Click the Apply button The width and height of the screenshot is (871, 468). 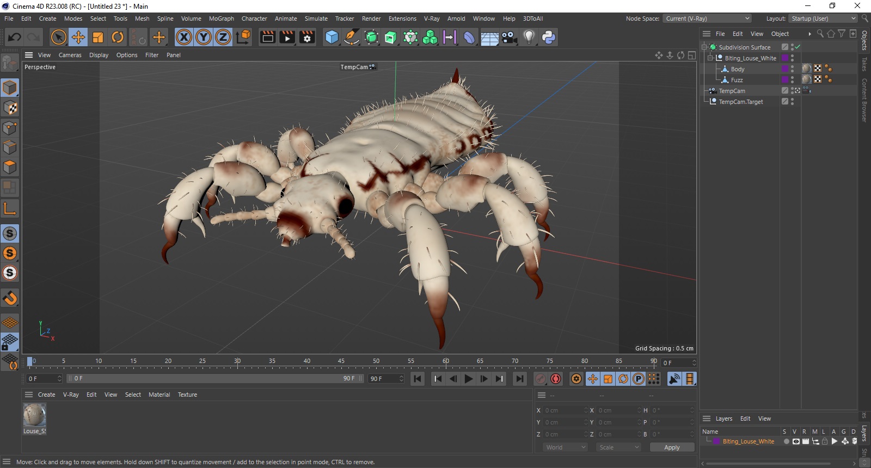tap(672, 447)
